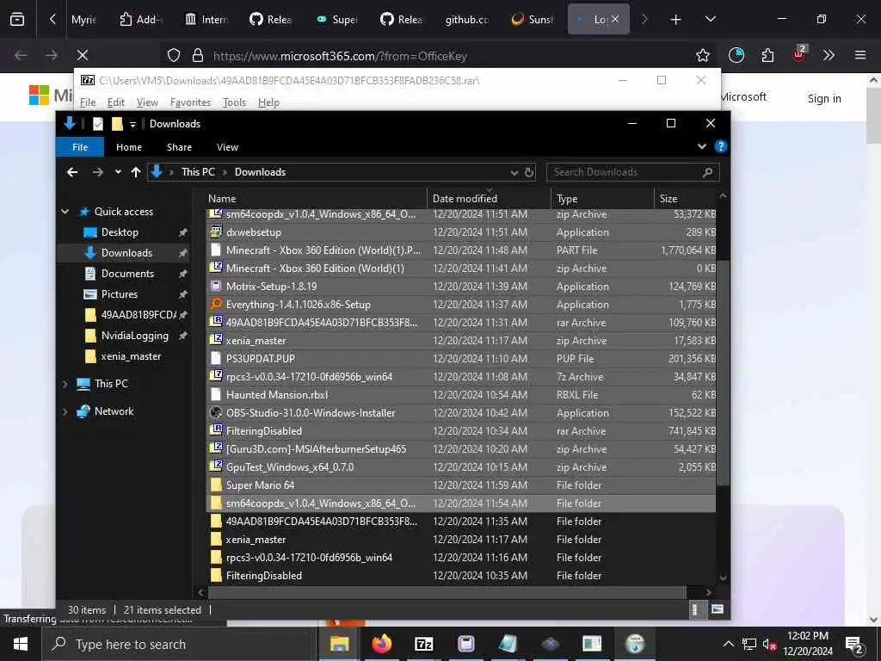This screenshot has height=661, width=881.
Task: Click New Folder icon in Explorer title bar
Action: 117,124
